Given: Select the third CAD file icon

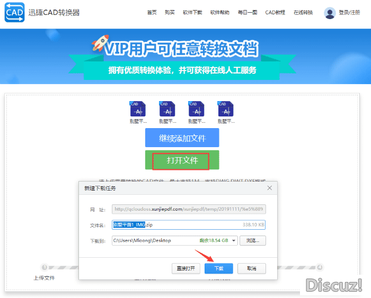Looking at the screenshot, I should coord(197,109).
